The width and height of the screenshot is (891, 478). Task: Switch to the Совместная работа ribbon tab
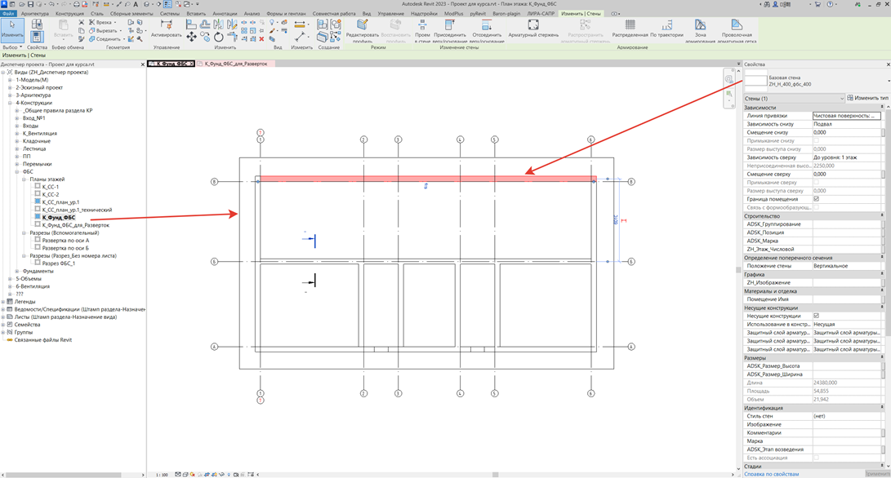coord(333,13)
